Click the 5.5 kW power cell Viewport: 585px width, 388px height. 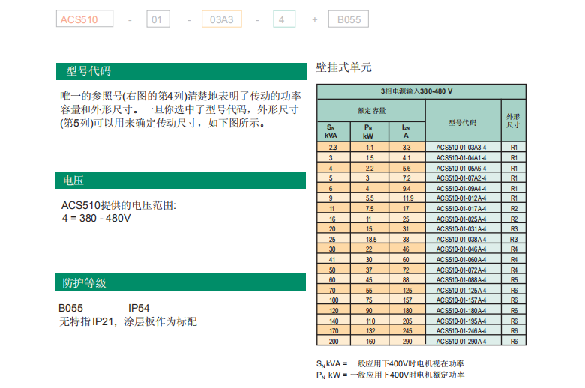point(370,198)
